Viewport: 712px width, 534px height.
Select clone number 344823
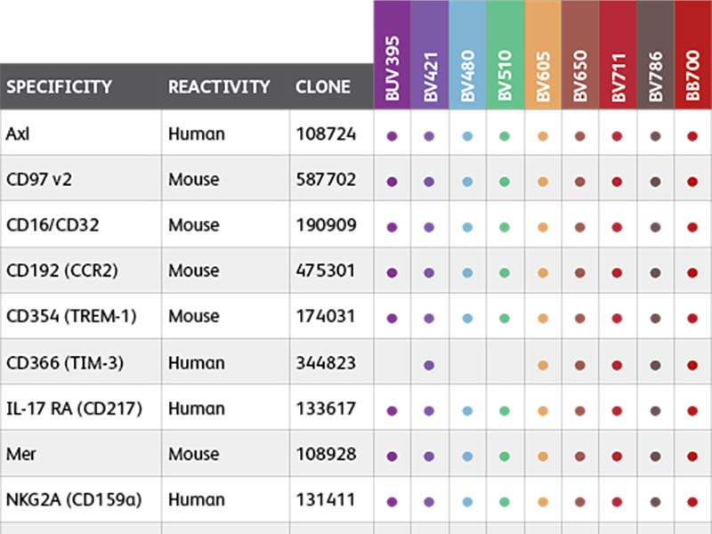pyautogui.click(x=326, y=363)
